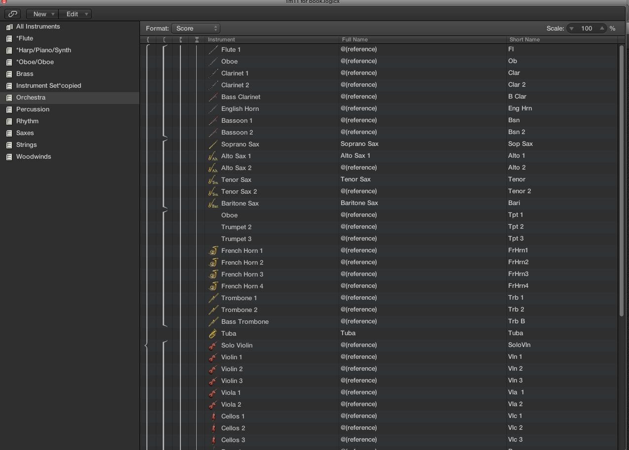
Task: Click the Baritone Sax instrument icon
Action: click(213, 203)
